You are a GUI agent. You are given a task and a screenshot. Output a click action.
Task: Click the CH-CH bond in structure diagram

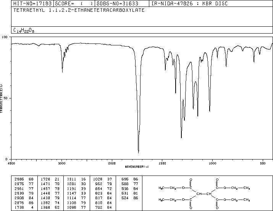pos(204,194)
